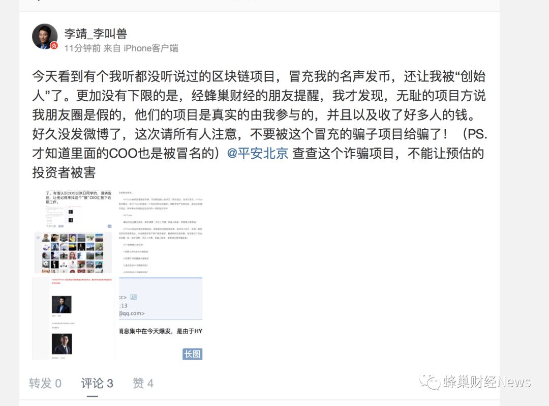Open the 长图 long image badge
The height and width of the screenshot is (406, 549).
pos(192,354)
